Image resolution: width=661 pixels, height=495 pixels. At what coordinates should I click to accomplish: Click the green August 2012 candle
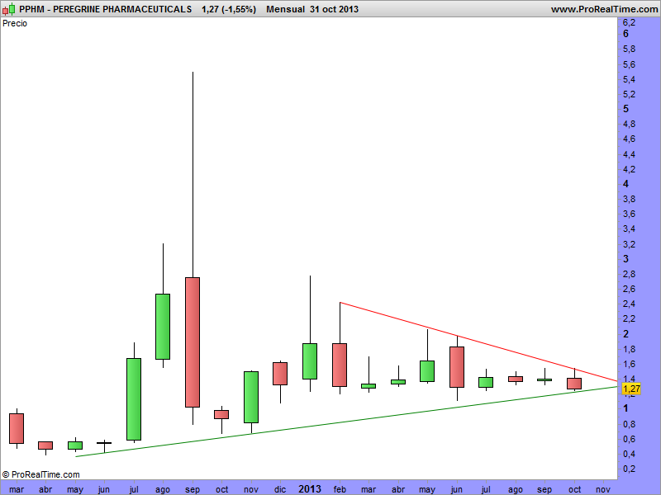pos(163,327)
